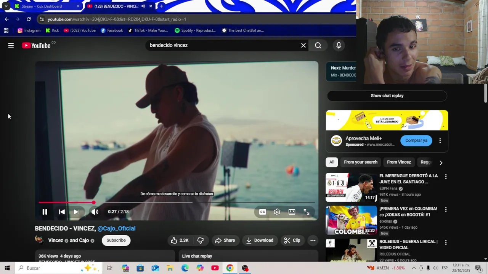Select the From your search chip
The image size is (488, 274).
[361, 162]
